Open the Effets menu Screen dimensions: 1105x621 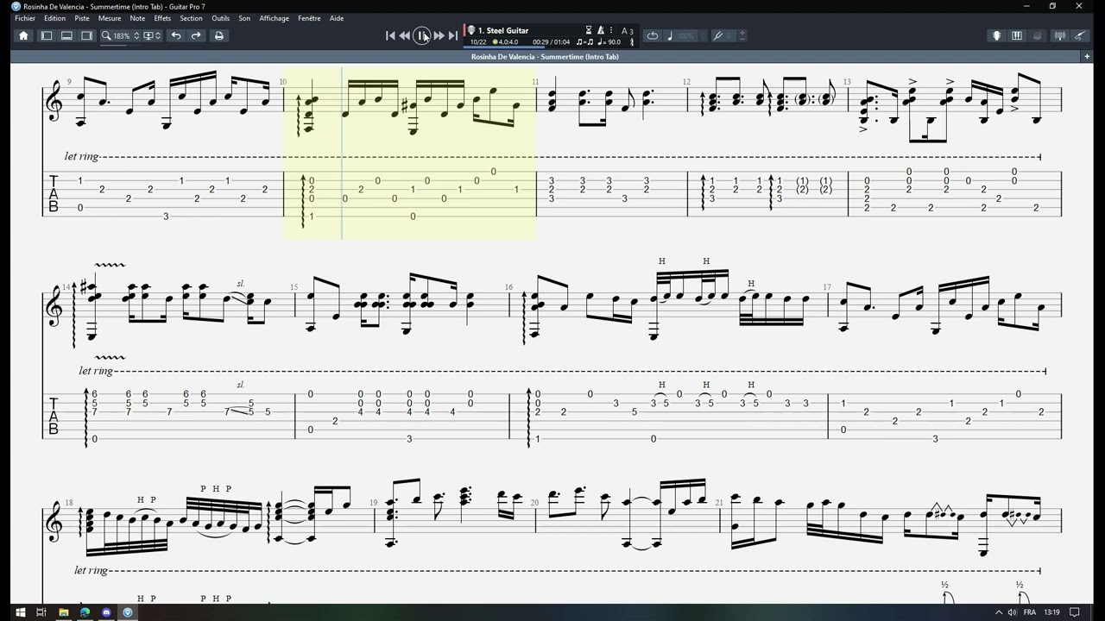[x=162, y=18]
